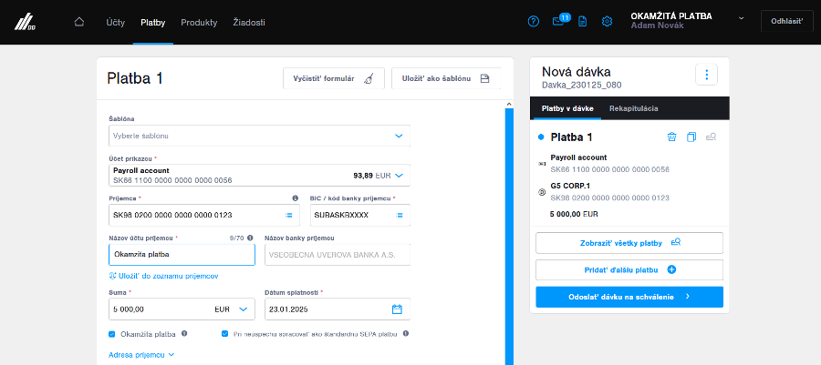Show info icon next to Okamžitá platba checkbox
821x365 pixels.
coord(184,334)
